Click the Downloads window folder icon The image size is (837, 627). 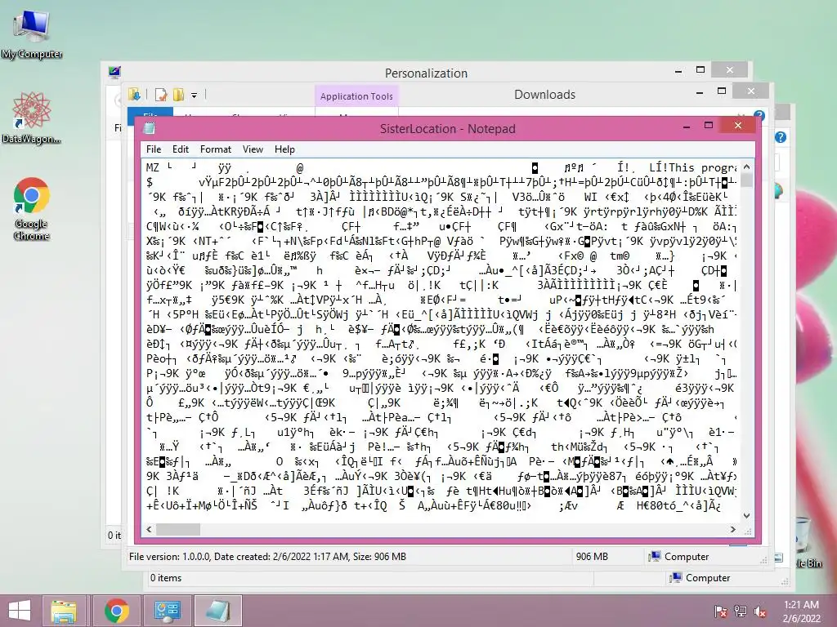pos(134,95)
